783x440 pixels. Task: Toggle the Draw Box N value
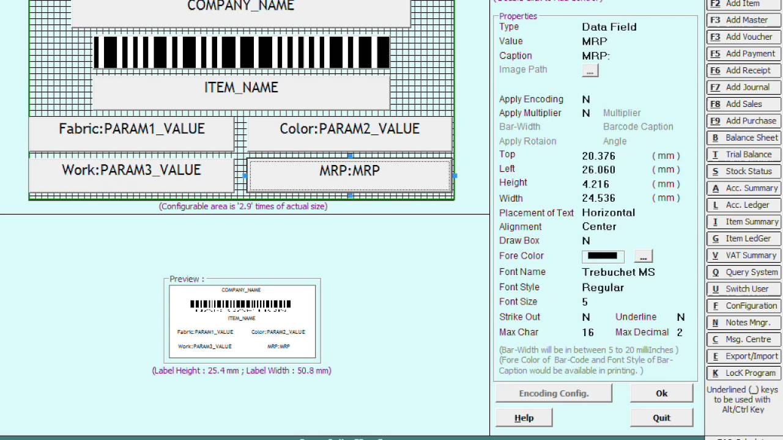[x=586, y=241]
